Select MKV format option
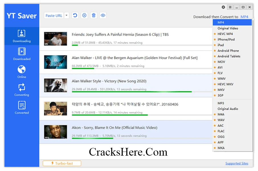 [x=232, y=90]
